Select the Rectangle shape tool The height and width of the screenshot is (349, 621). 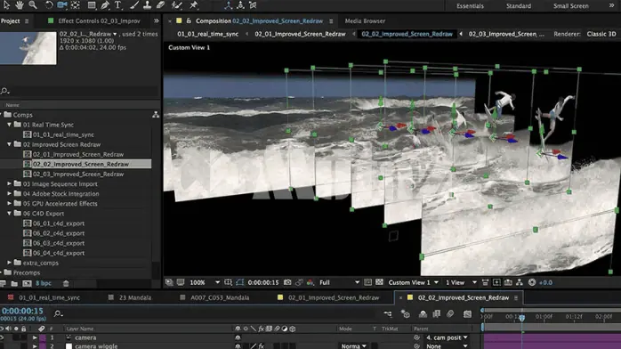[92, 5]
